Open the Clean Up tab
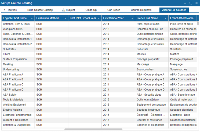This screenshot has height=132, width=200. coord(91,10)
